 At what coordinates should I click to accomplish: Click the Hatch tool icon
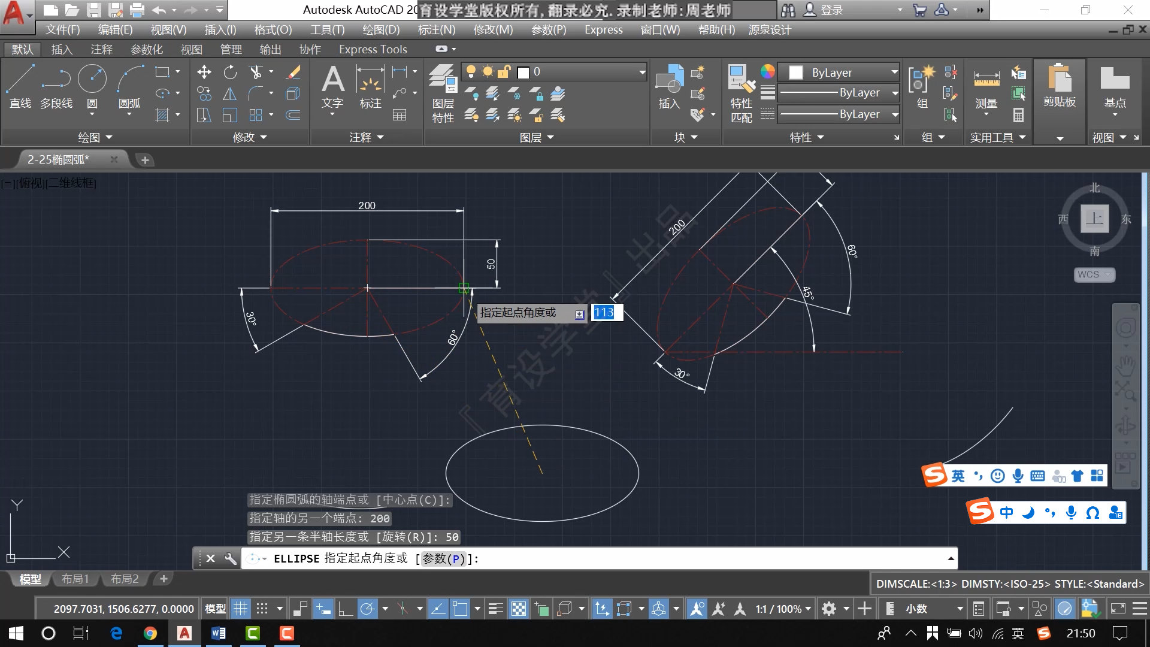pyautogui.click(x=162, y=115)
